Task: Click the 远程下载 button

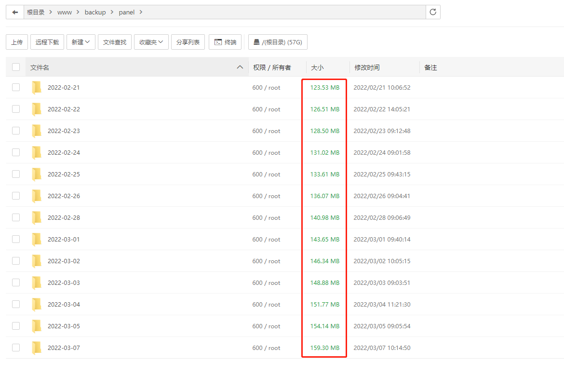Action: (47, 42)
